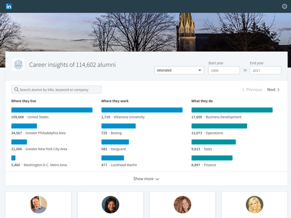Open second alumni profile photo
The height and width of the screenshot is (218, 291).
tap(111, 204)
